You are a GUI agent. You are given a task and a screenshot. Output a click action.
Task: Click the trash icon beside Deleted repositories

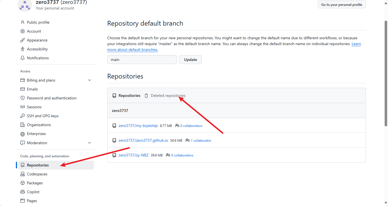[146, 96]
